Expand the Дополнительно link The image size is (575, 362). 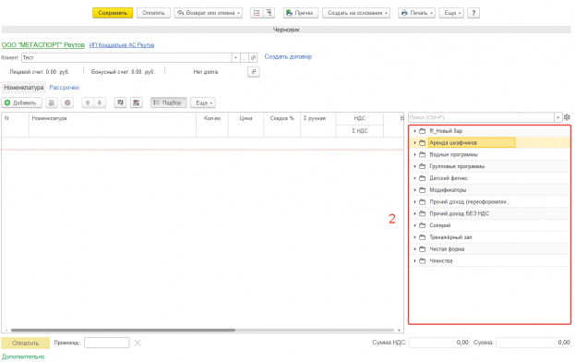[23, 356]
